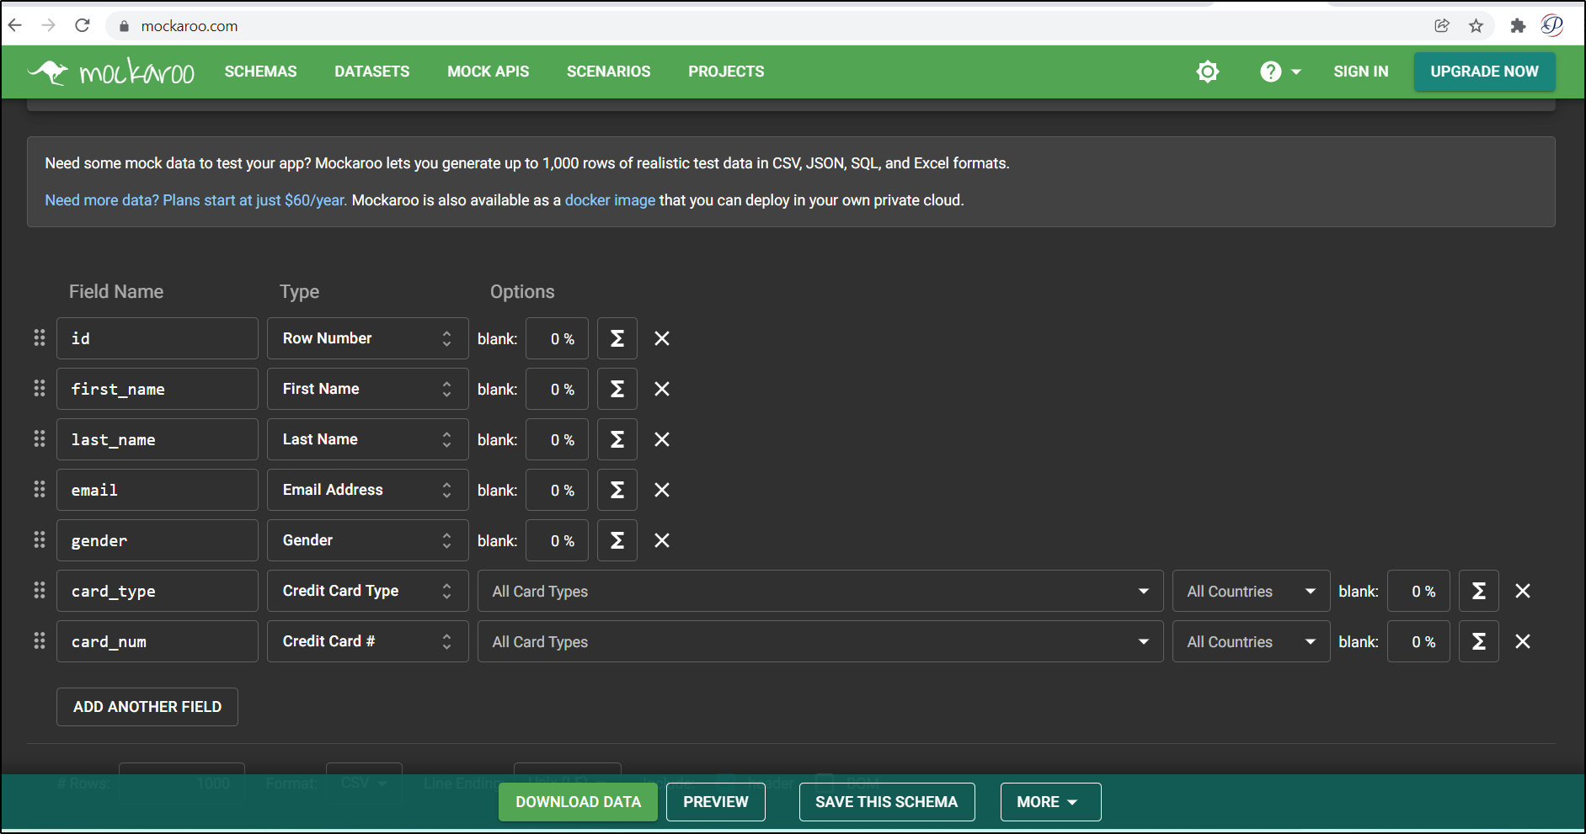Toggle the header include checkbox

(x=725, y=783)
